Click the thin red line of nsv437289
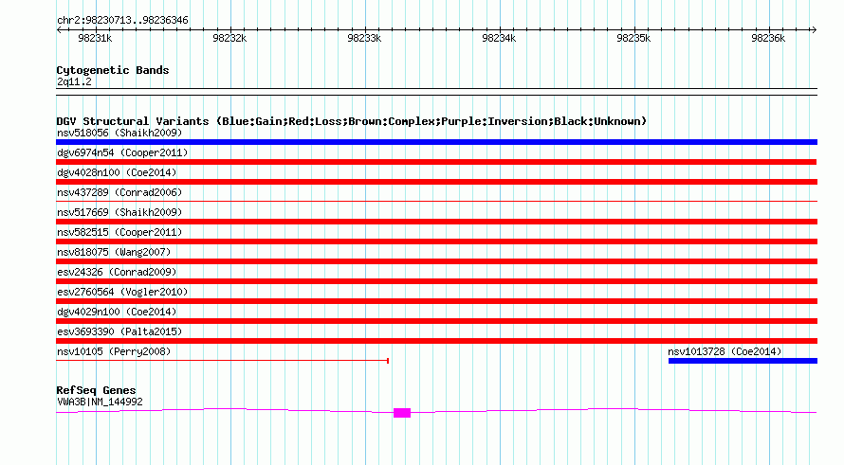This screenshot has height=465, width=844. [436, 202]
